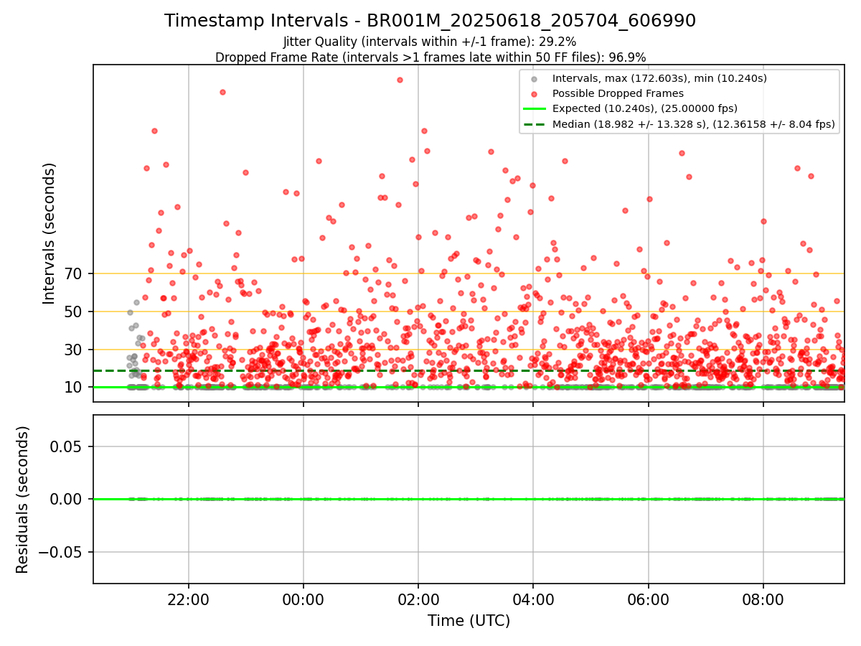Click the Residuals (seconds) y-axis label

coord(23,500)
